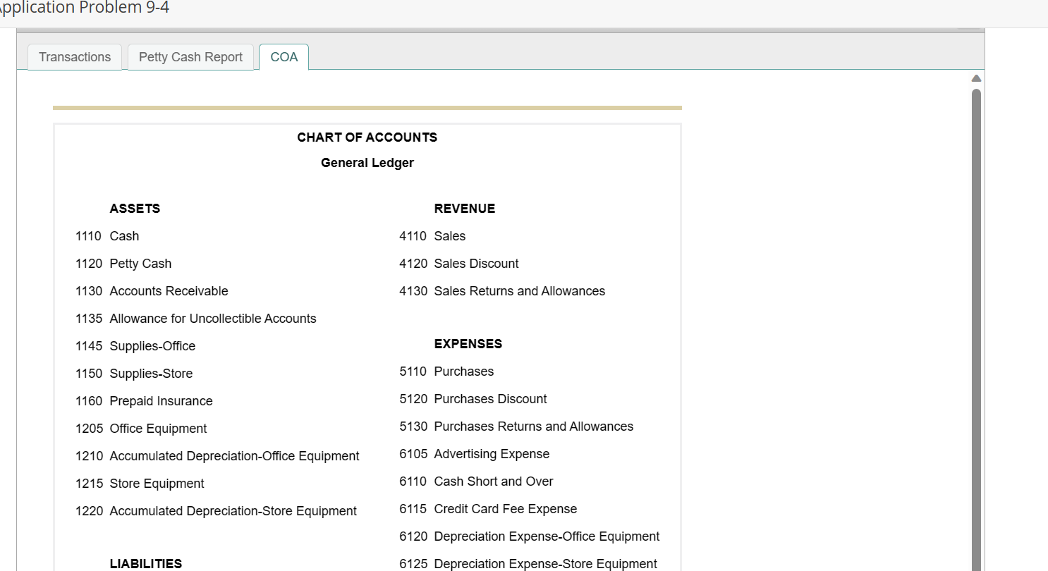1048x571 pixels.
Task: Click Depreciation Expense-Office Equipment row
Action: click(x=530, y=536)
